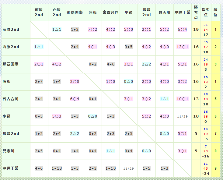Click the 貝志川 row label

pyautogui.click(x=9, y=151)
